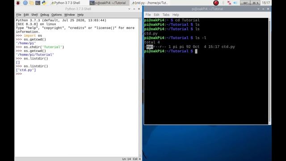Image resolution: width=286 pixels, height=161 pixels.
Task: Open the disconnected network tray icon
Action: tap(229, 3)
